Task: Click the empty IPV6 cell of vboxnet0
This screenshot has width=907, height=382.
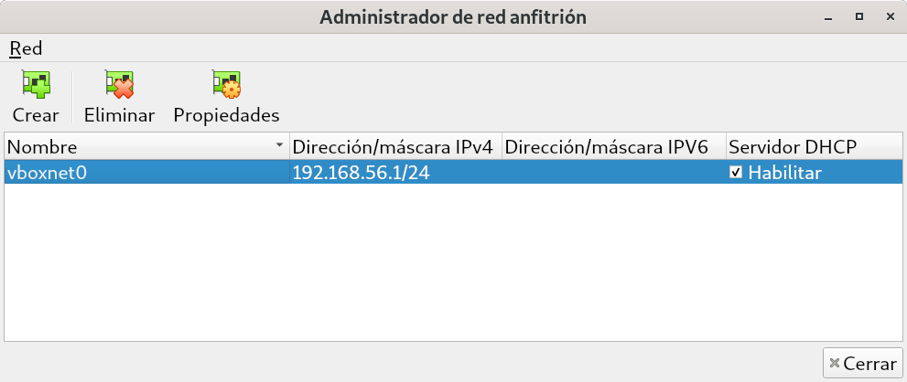Action: [613, 172]
